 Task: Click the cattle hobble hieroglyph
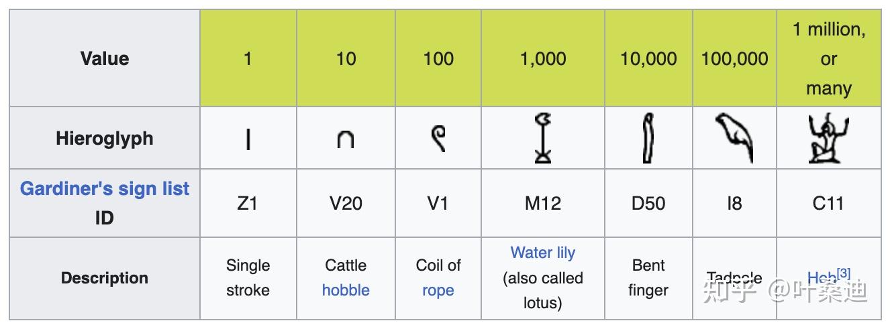tap(346, 139)
